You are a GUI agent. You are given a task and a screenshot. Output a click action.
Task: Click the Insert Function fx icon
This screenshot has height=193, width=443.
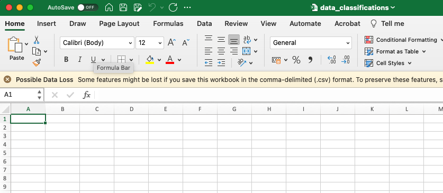tap(86, 95)
